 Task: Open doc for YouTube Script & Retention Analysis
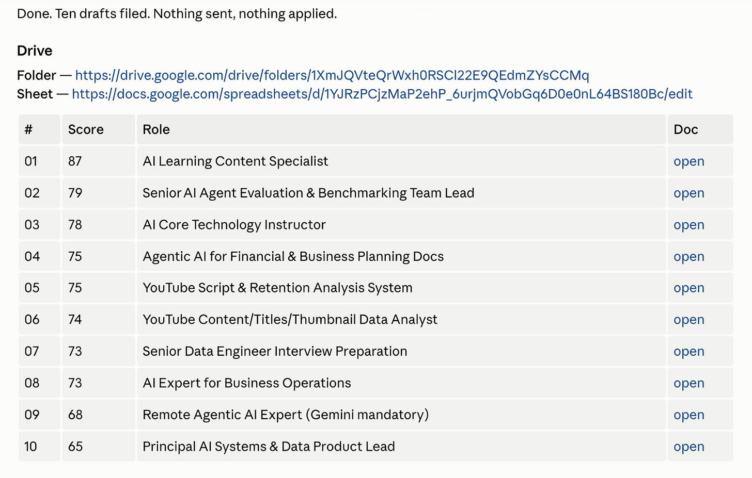(689, 288)
